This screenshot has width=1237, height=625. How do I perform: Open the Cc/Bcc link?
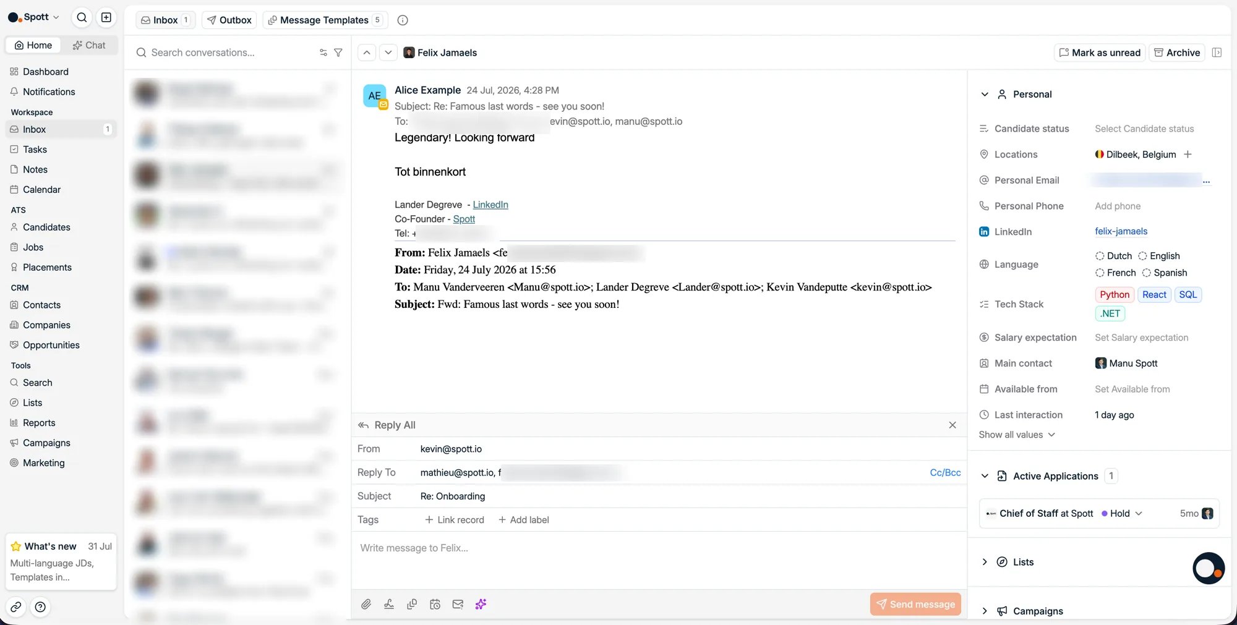pos(945,472)
